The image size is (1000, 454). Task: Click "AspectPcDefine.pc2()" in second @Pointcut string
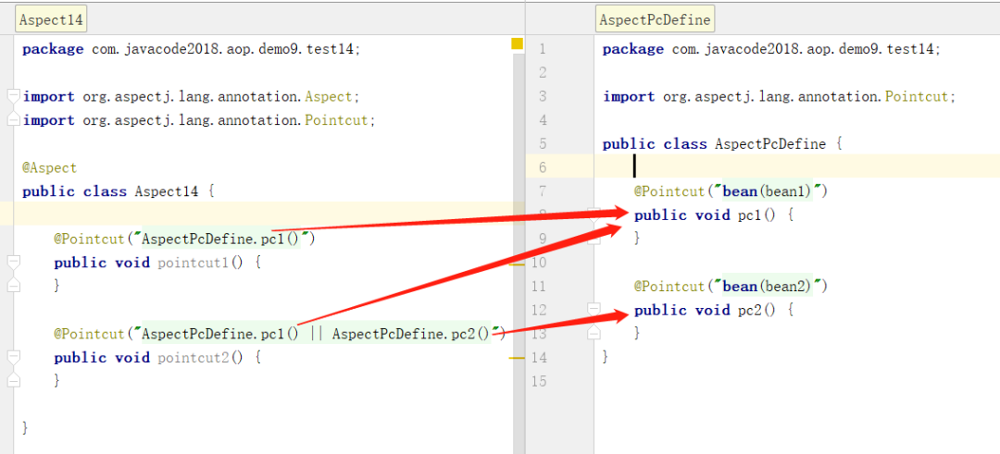click(411, 334)
